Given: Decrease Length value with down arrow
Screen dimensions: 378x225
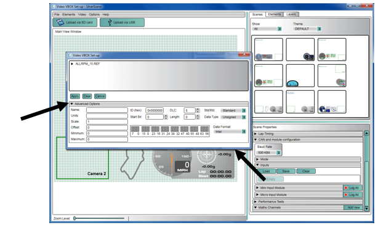Looking at the screenshot, I should tap(198, 118).
